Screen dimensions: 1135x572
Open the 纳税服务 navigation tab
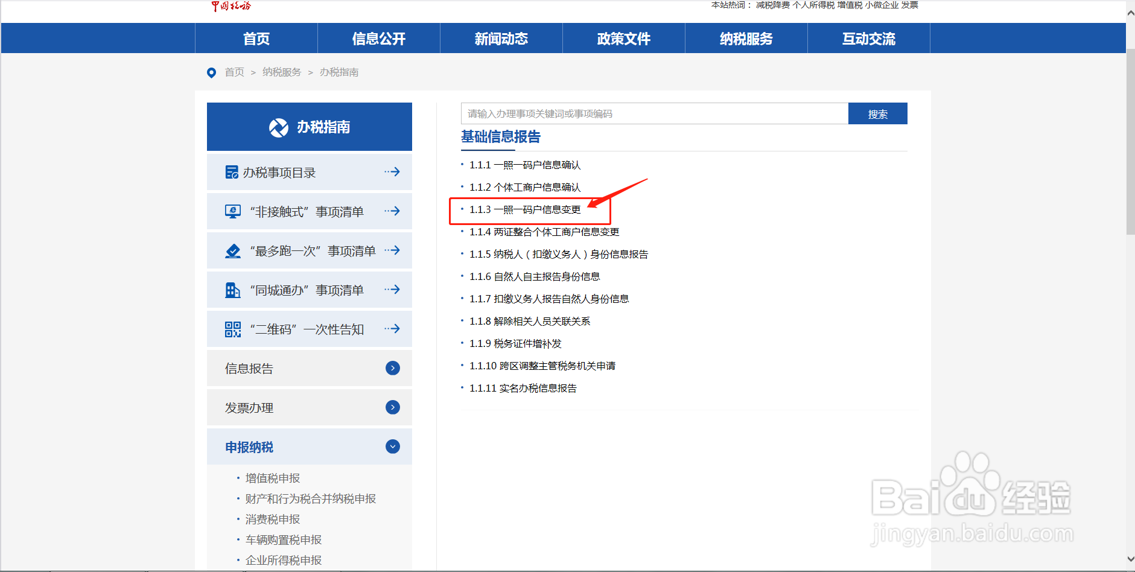tap(746, 39)
